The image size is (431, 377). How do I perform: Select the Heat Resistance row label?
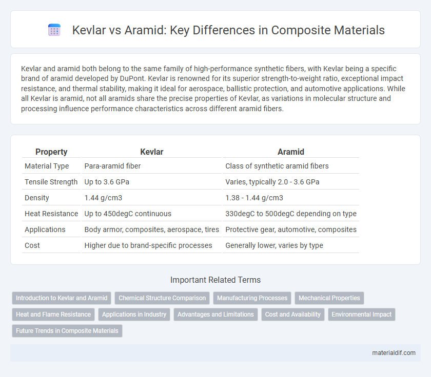[x=51, y=214]
